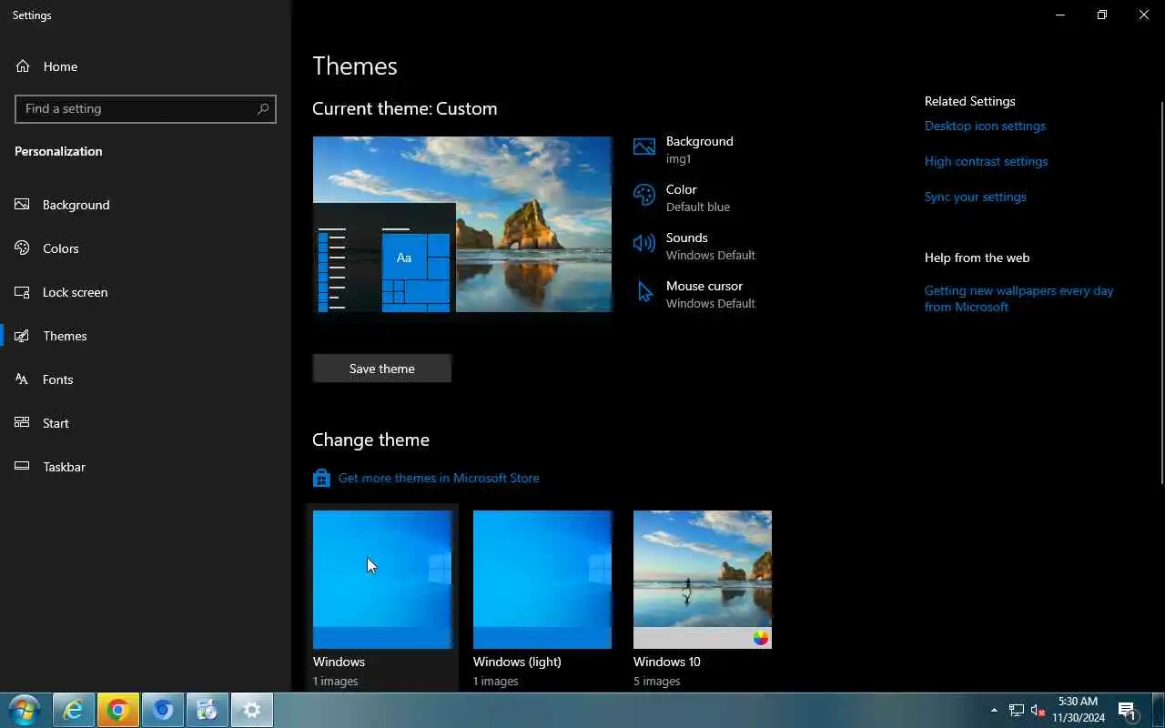Click the Background picture icon in sidebar
The width and height of the screenshot is (1165, 728).
pyautogui.click(x=23, y=205)
